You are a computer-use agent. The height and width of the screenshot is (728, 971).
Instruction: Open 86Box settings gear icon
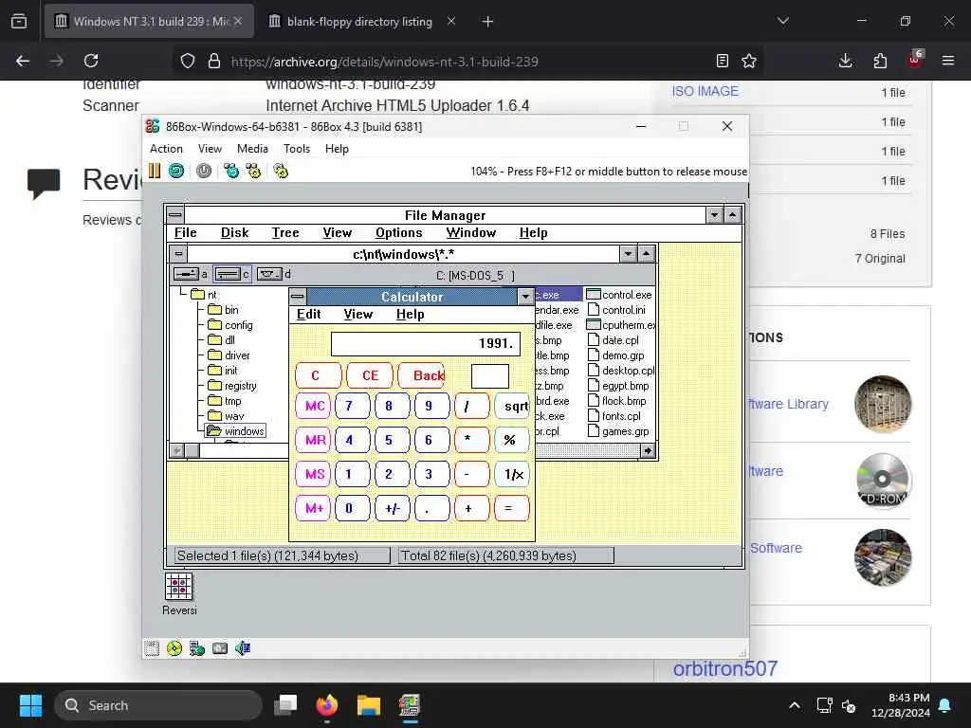tap(281, 171)
